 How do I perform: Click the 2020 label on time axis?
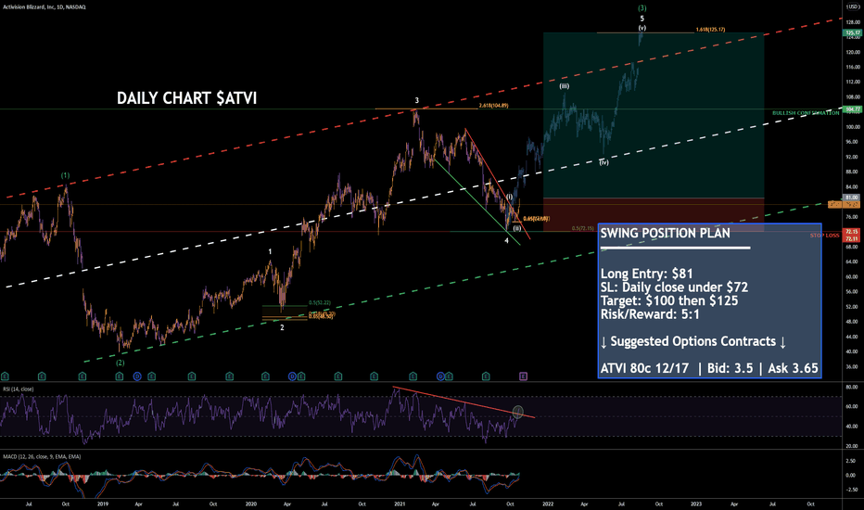pos(250,504)
